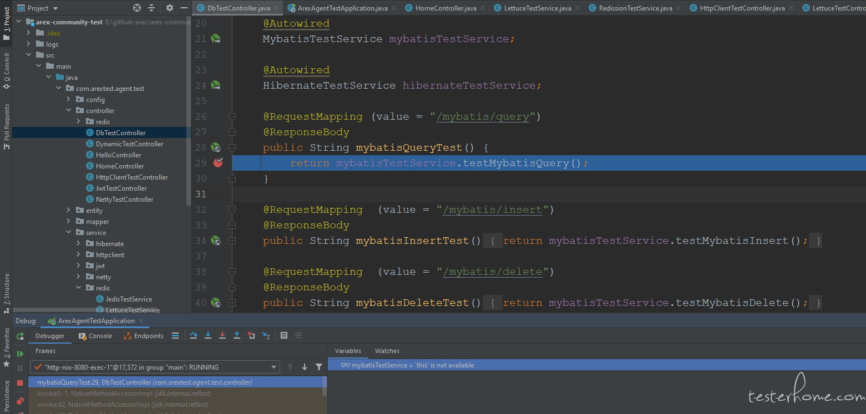The image size is (866, 414).
Task: Open the Project view dropdown
Action: (38, 8)
